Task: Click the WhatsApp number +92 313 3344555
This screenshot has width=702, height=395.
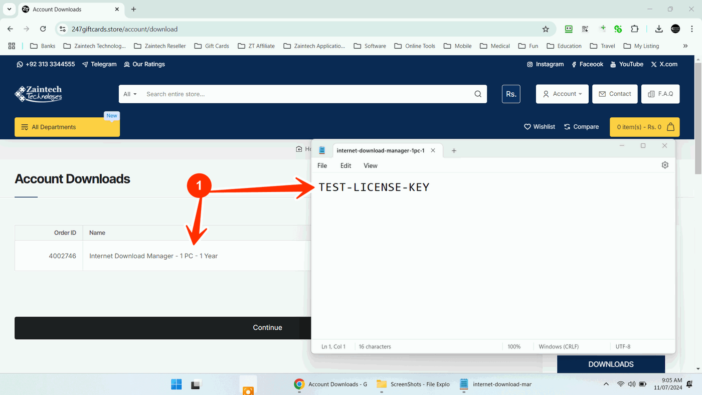Action: coord(46,64)
